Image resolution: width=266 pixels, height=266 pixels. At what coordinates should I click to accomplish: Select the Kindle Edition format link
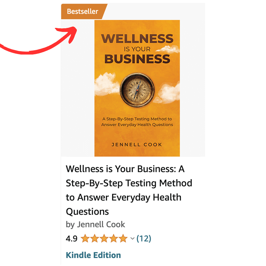(x=93, y=255)
